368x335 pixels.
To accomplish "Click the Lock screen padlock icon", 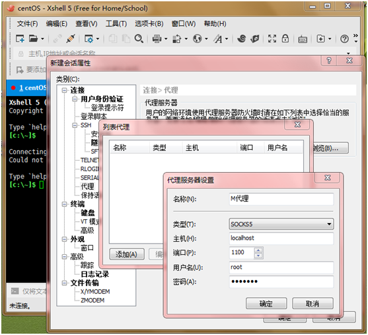I will coord(285,38).
